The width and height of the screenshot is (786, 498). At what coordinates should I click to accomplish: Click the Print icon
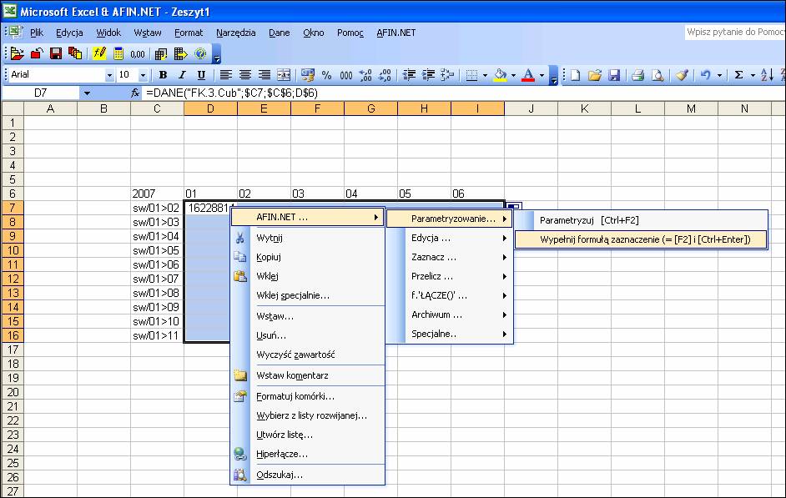(637, 75)
